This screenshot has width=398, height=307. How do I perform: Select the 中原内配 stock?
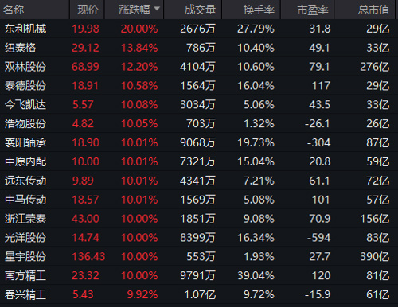coord(199,161)
